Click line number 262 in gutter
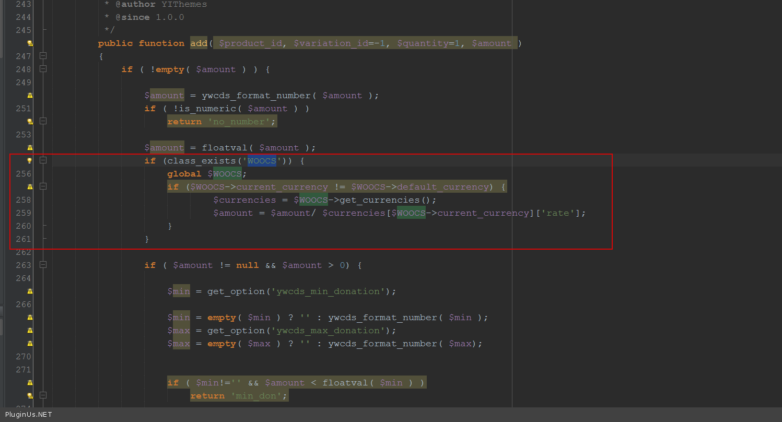This screenshot has width=782, height=422. coord(24,252)
